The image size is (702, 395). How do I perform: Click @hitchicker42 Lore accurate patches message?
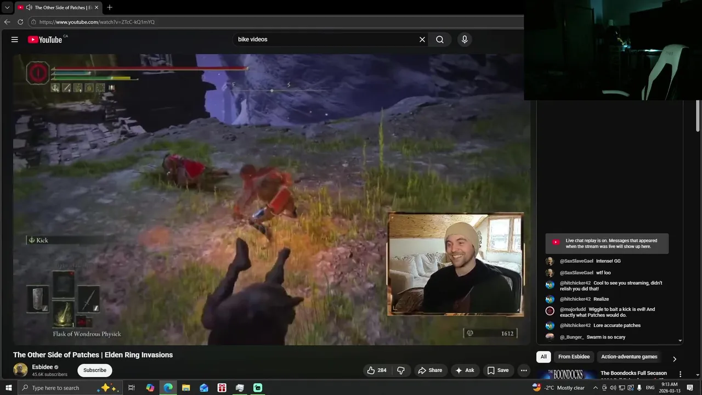tap(600, 325)
